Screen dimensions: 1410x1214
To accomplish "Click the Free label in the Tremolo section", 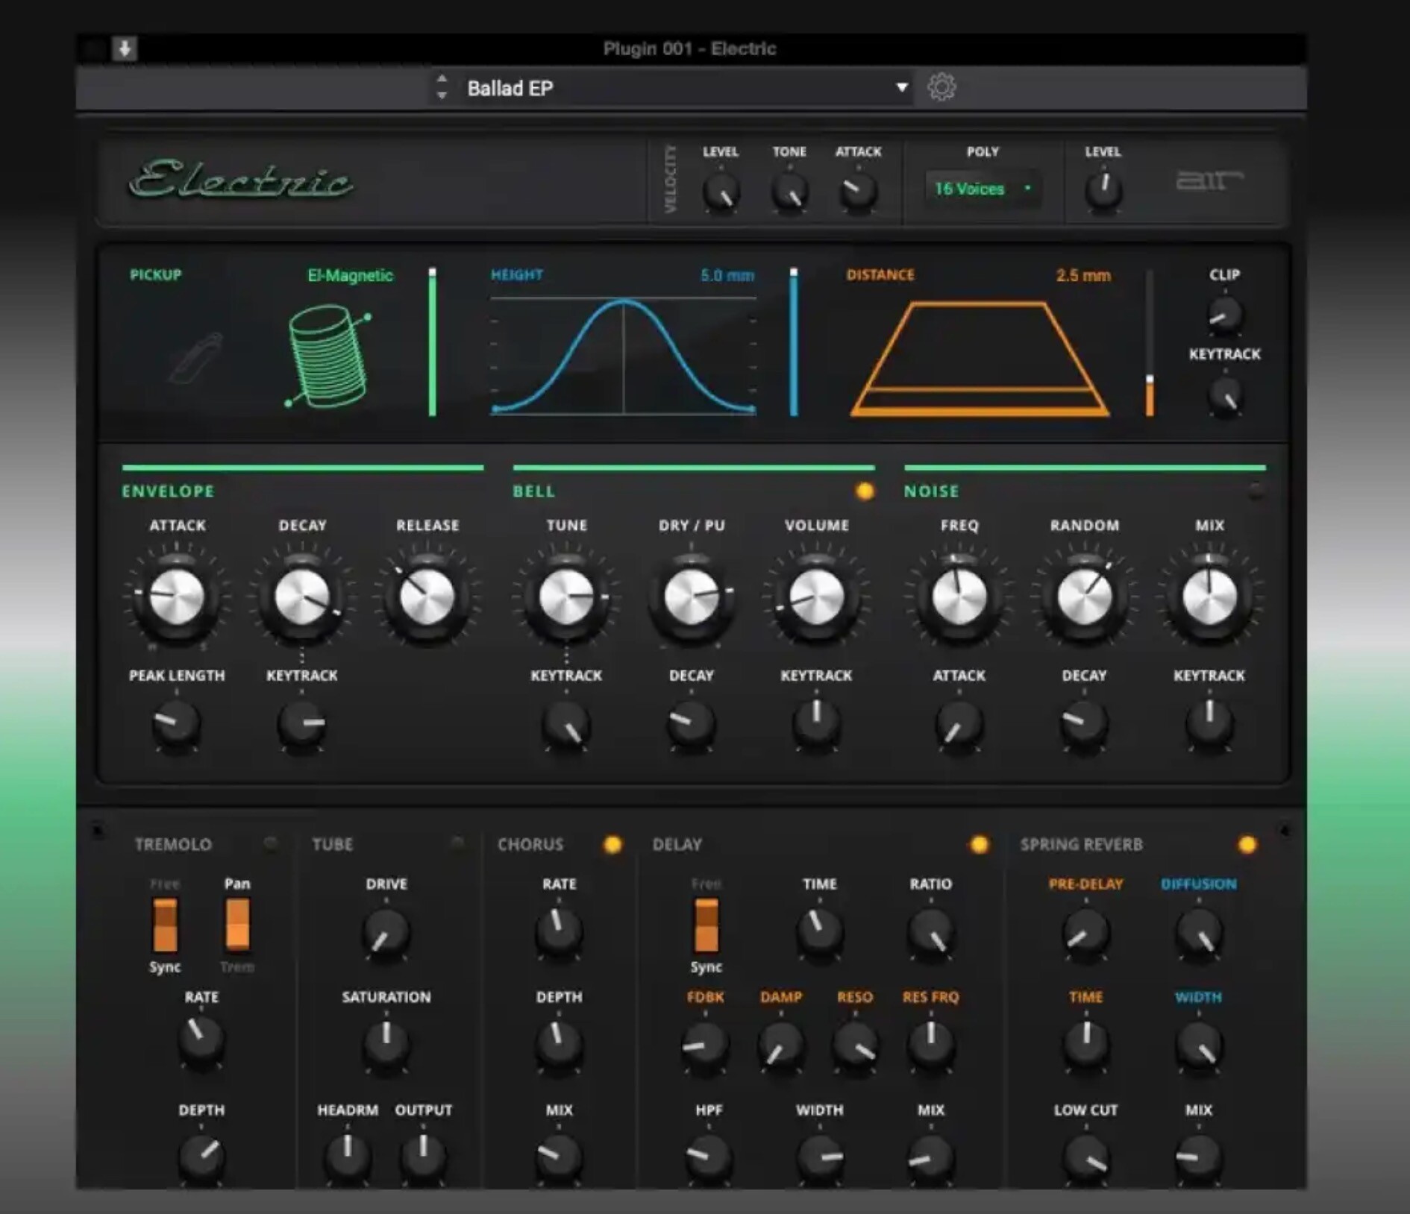I will (166, 883).
